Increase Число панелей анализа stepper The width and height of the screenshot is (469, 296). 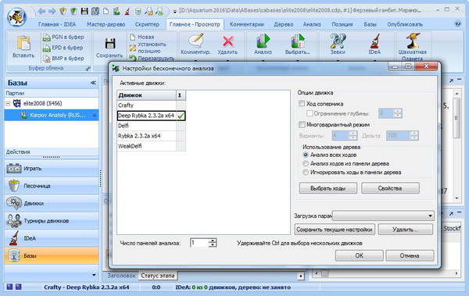point(213,241)
